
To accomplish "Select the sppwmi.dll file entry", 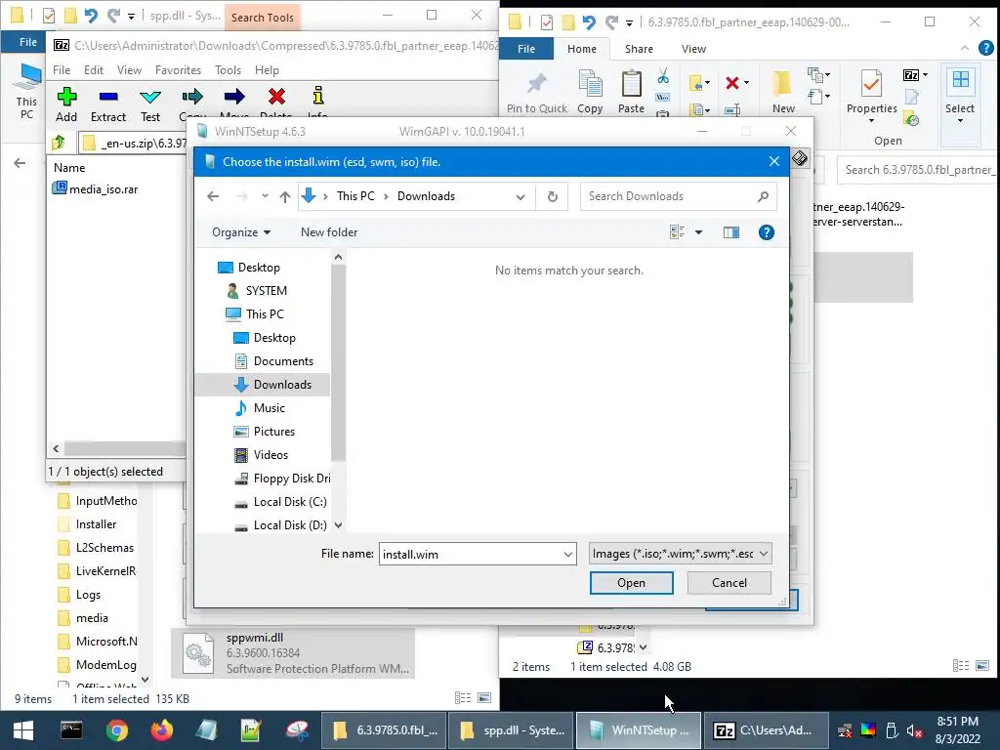I will coord(293,653).
